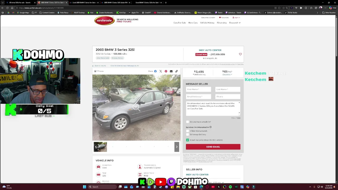Screen dimensions: 338x190
Task: Open New Cars menu item
Action: (193, 23)
